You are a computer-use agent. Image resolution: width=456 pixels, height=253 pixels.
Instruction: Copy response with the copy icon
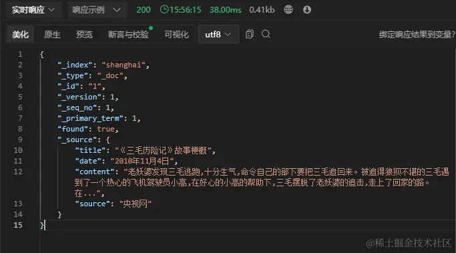250,34
